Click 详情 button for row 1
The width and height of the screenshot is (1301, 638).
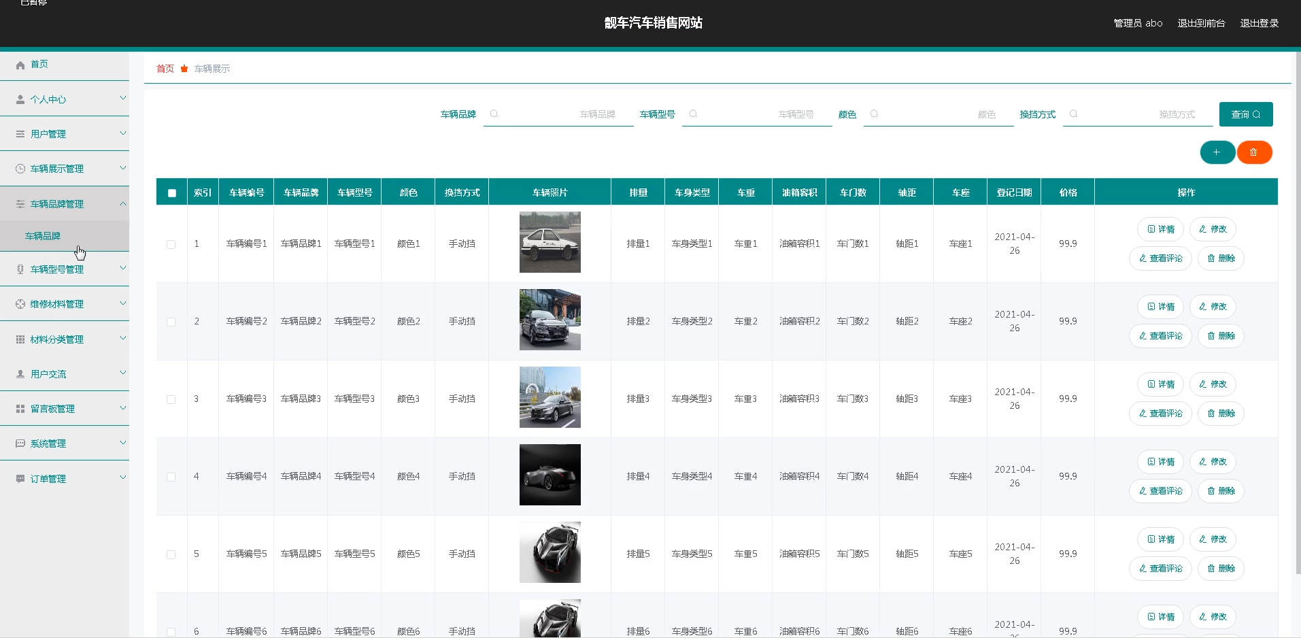1160,229
